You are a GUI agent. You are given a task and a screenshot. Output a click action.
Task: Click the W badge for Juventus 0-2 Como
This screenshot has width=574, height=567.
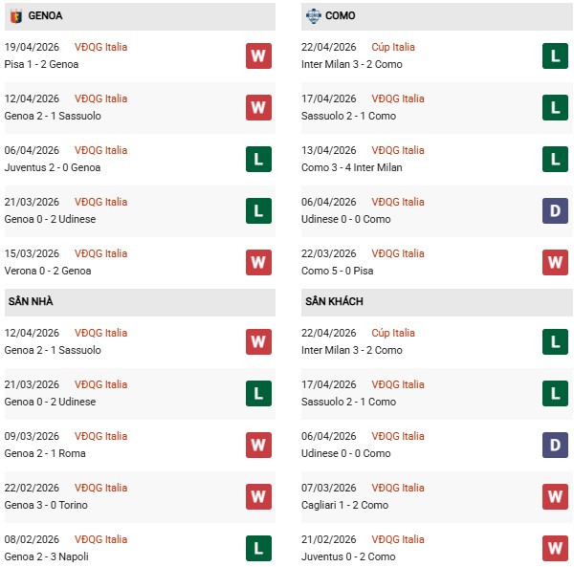pos(556,548)
